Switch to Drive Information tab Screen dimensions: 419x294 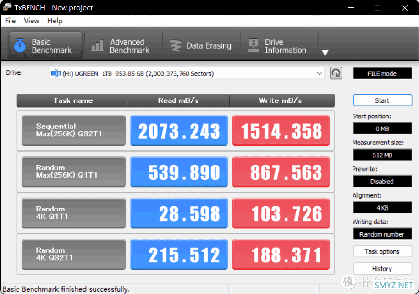(x=279, y=45)
